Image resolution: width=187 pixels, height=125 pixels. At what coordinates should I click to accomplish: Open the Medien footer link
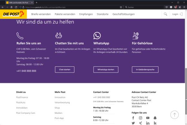[x=58, y=113]
